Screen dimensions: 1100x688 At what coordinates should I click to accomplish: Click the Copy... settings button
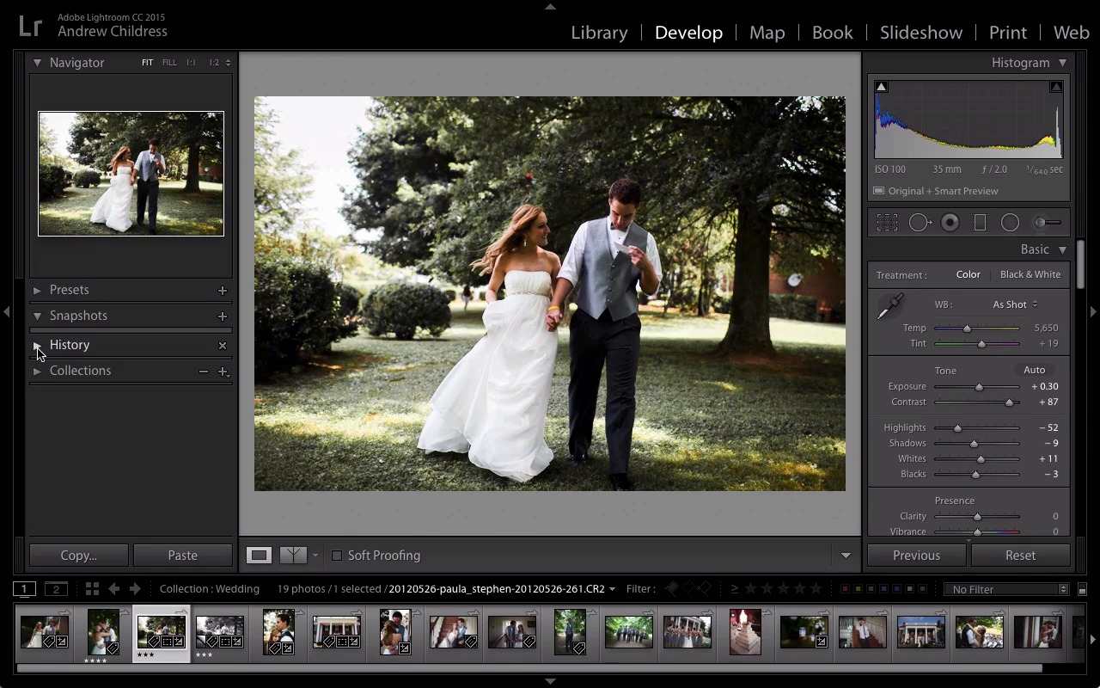[x=79, y=556]
